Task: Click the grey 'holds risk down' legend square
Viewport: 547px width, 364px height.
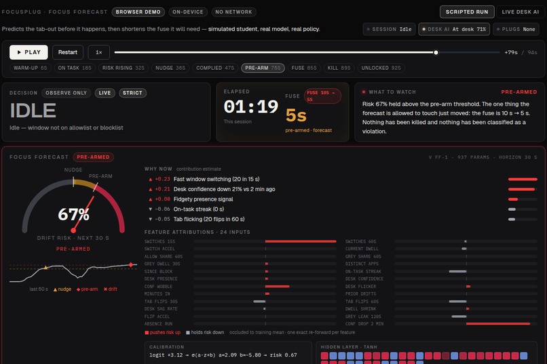Action: [188, 333]
